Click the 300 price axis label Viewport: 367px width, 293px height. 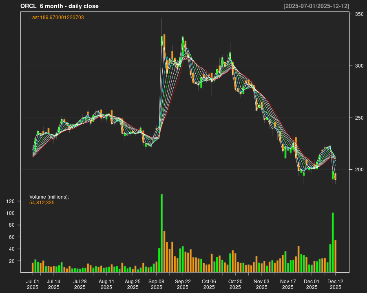coord(359,66)
